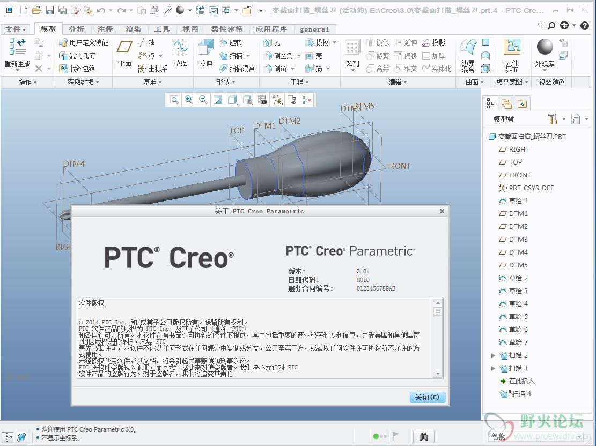
Task: Select 扫描 4 in the model tree
Action: [516, 394]
